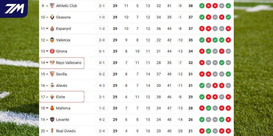Screen dimensions: 273x136
Task: Select the Real Oviedo team name
Action: [x=66, y=131]
